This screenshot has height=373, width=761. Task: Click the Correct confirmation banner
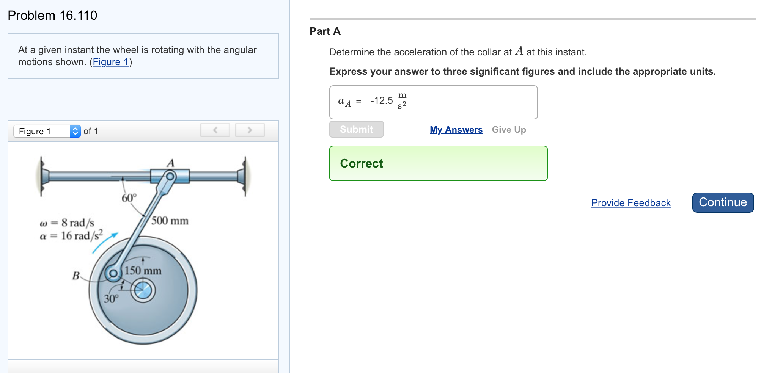pos(438,163)
